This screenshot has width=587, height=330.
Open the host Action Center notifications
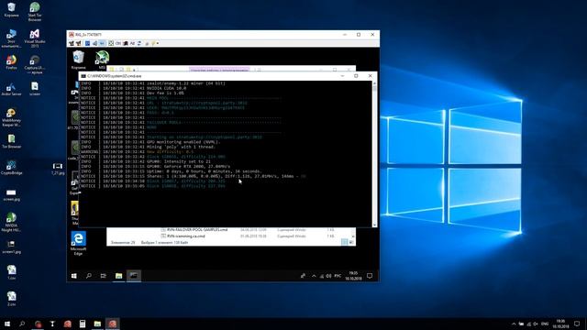pos(577,324)
